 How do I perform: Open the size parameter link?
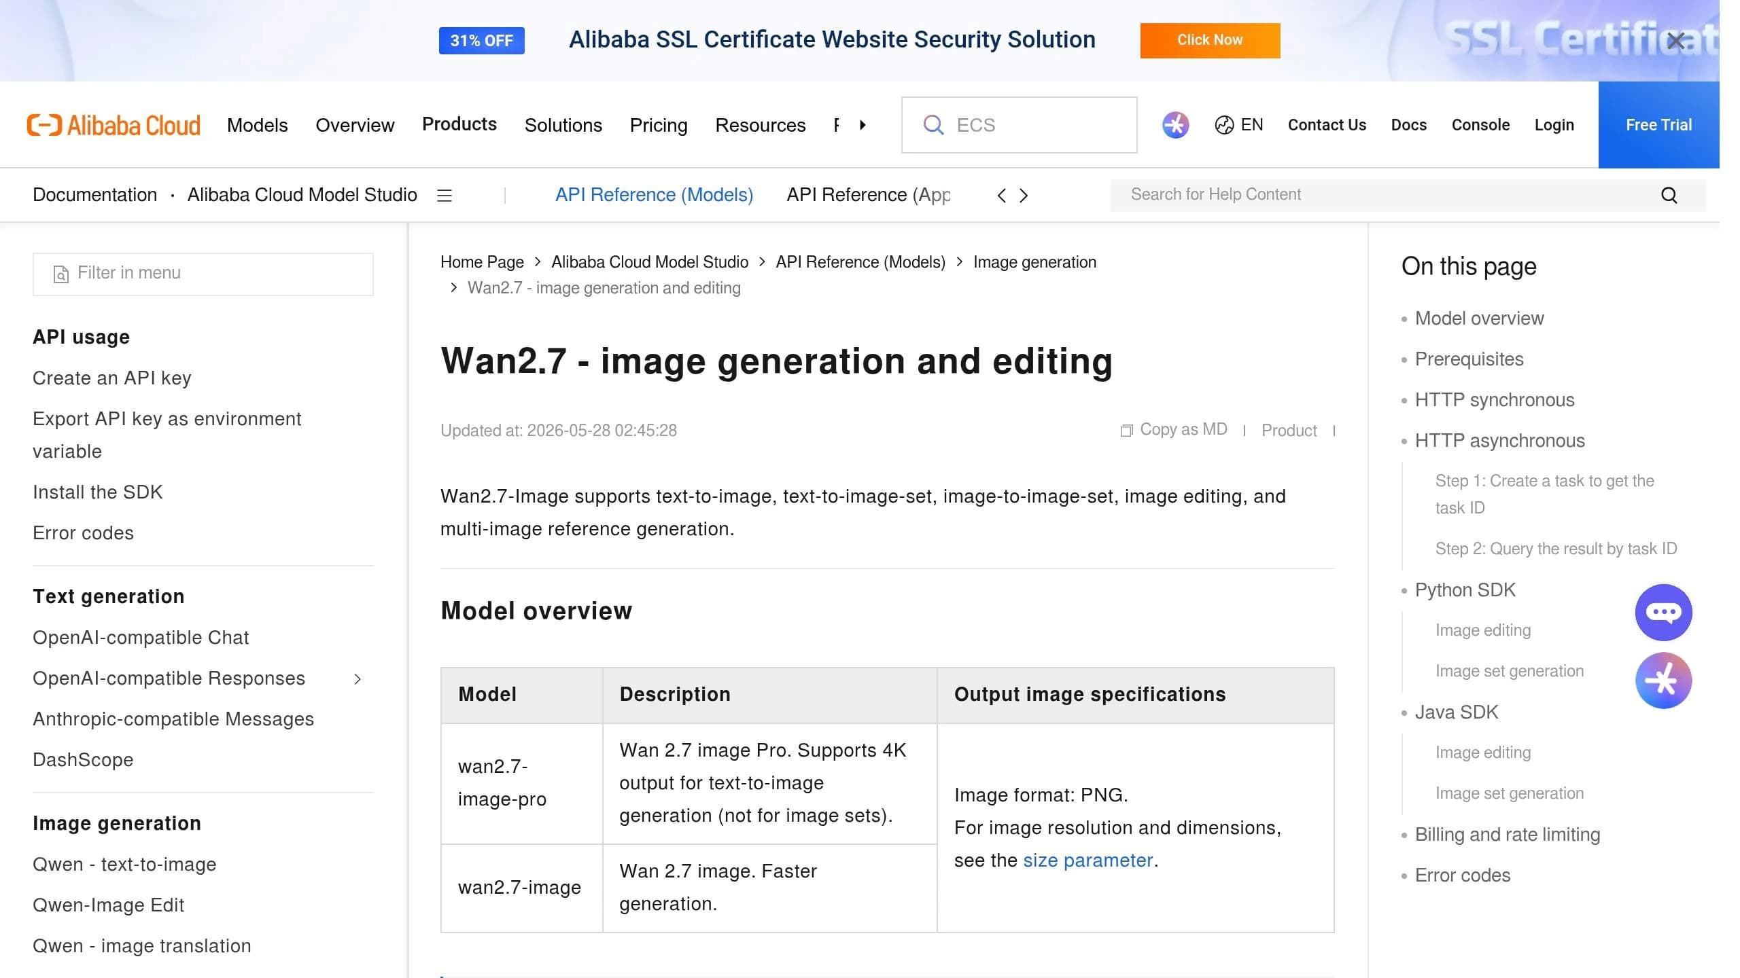point(1087,861)
